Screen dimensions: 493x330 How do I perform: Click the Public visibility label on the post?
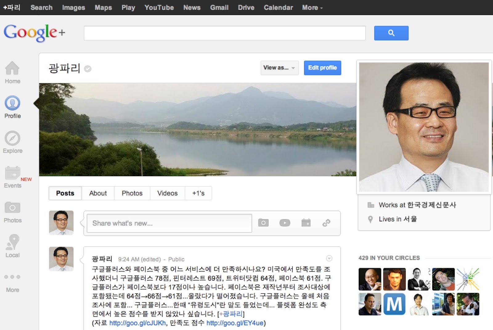176,259
